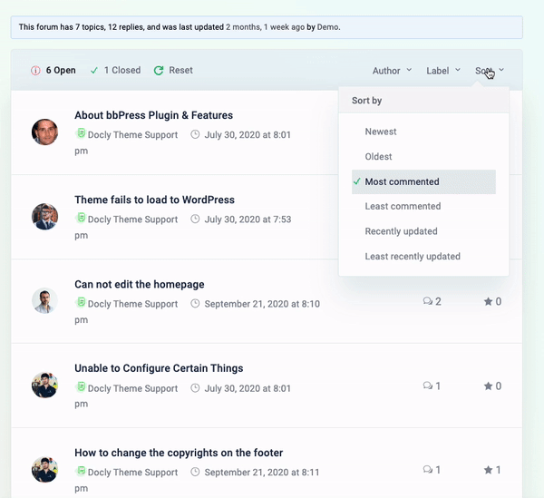Screen dimensions: 544x498
Task: Open the About bbPress Plugin & Features topic
Action: [x=154, y=115]
